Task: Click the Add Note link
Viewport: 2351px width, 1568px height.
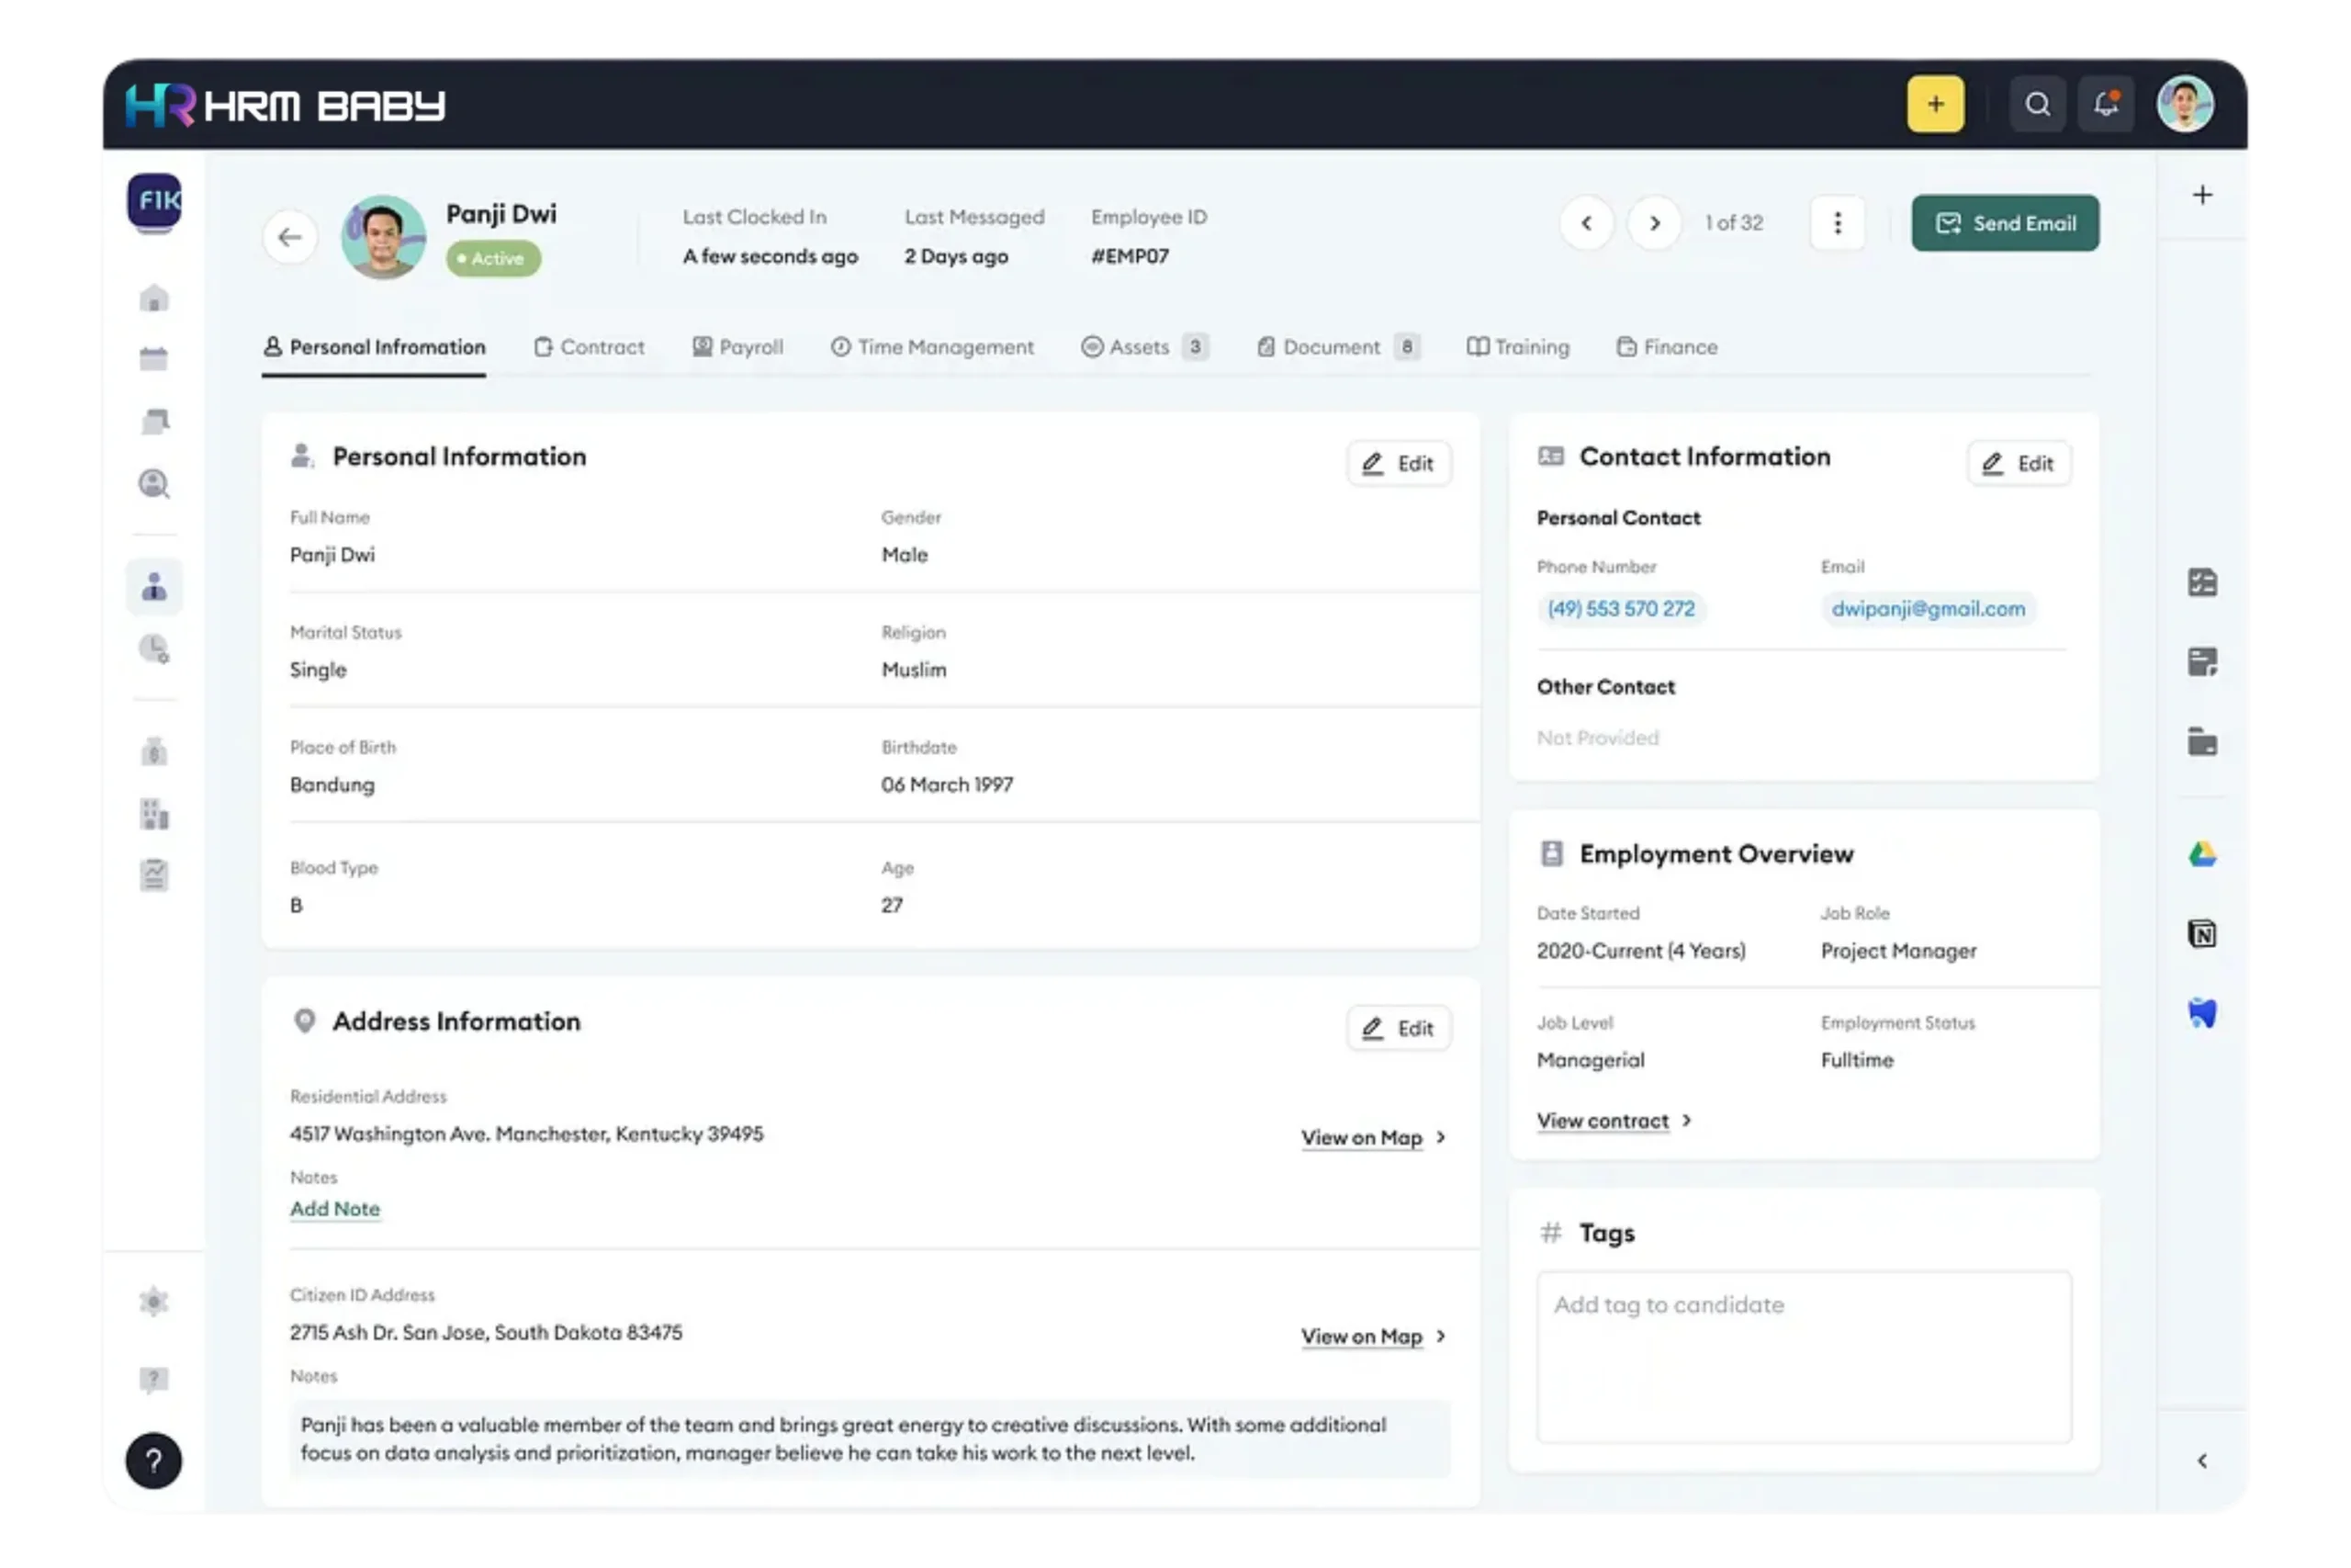Action: point(335,1209)
